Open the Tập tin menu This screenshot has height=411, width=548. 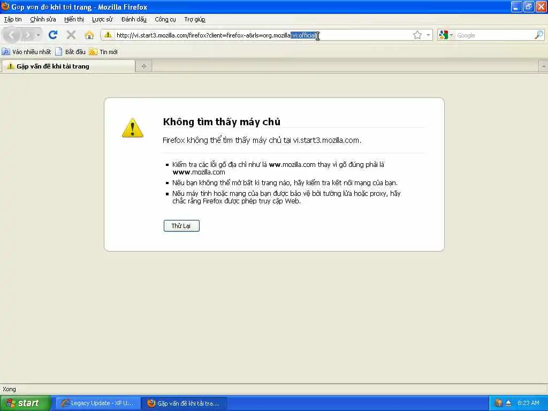13,20
